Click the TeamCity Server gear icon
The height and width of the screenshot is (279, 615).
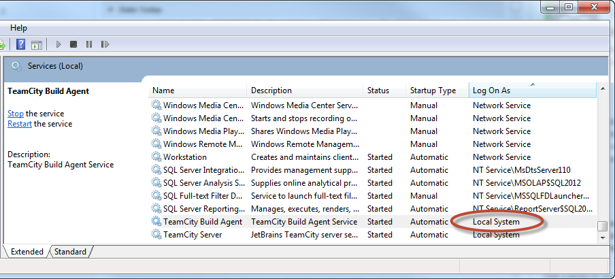point(156,235)
